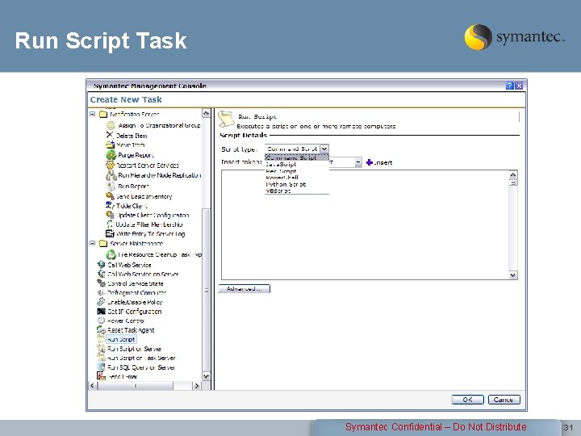
Task: Click the script area scroll down arrow
Action: tap(513, 275)
